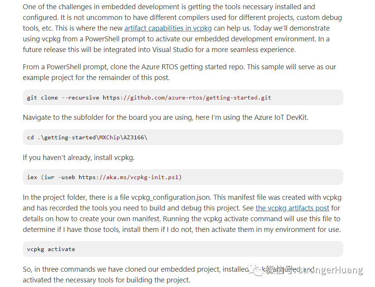The height and width of the screenshot is (287, 375).
Task: Click the MXChip folder name in path
Action: 109,137
